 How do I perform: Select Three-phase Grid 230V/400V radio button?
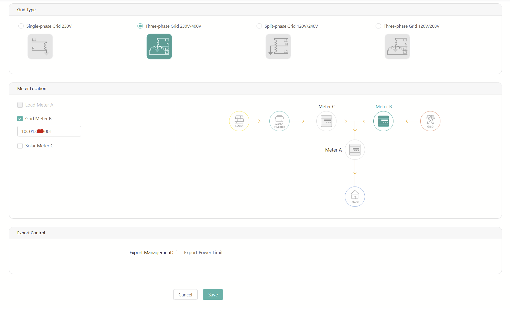click(x=140, y=26)
